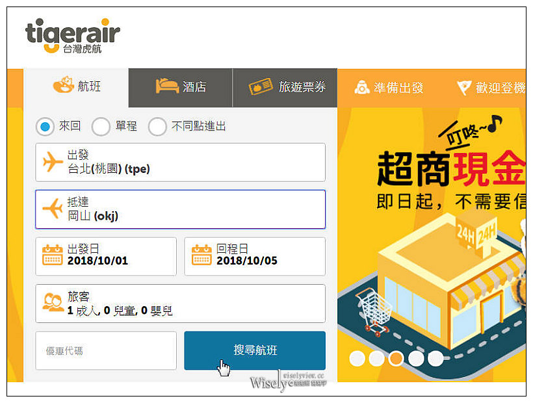Click the 優惠代碼 promo code field
Screen dimensions: 533x403
tap(105, 350)
